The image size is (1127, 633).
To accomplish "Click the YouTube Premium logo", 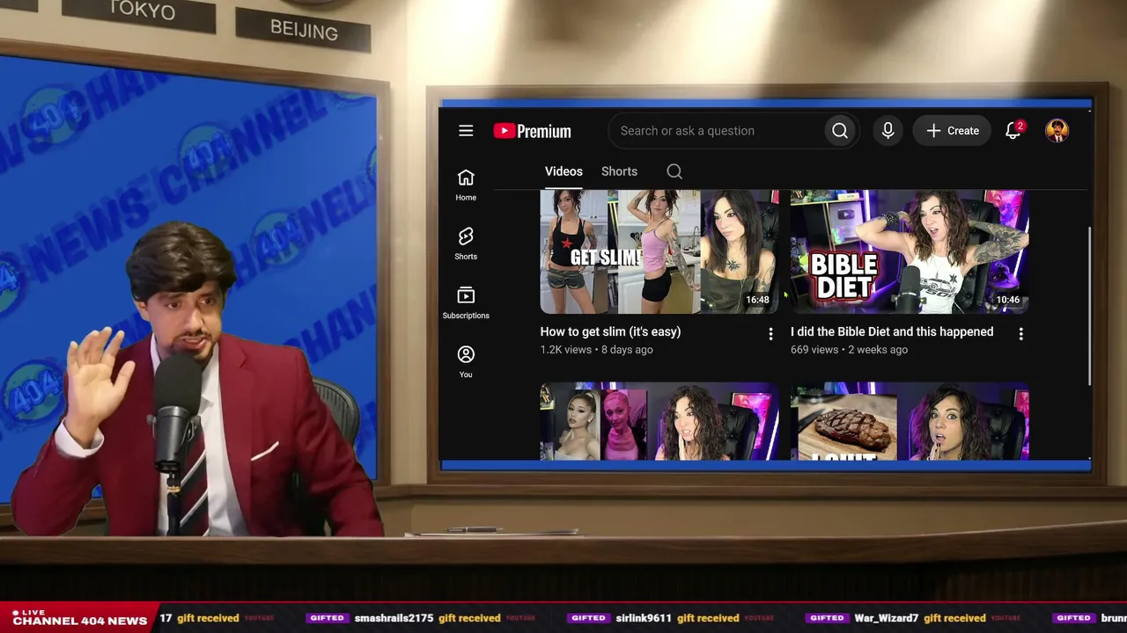I will pyautogui.click(x=532, y=131).
